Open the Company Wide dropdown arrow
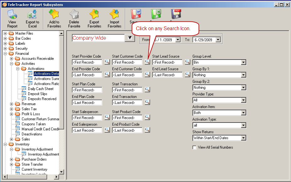 click(x=130, y=38)
